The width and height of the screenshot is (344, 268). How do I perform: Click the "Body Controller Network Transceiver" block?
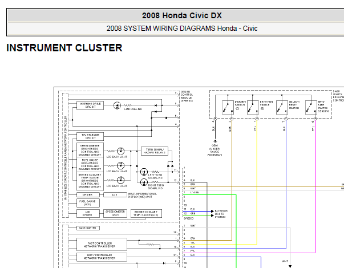tap(102, 257)
